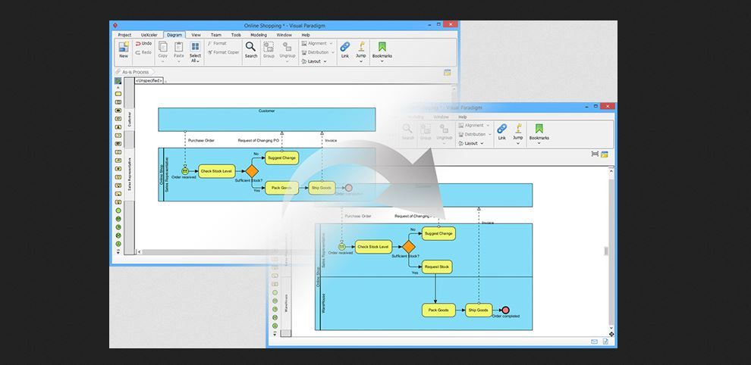Click Undo in the ribbon

point(143,44)
